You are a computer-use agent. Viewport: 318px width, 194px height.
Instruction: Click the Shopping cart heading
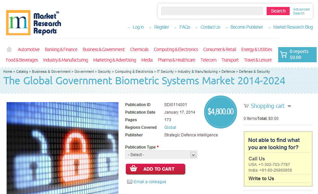click(x=268, y=106)
